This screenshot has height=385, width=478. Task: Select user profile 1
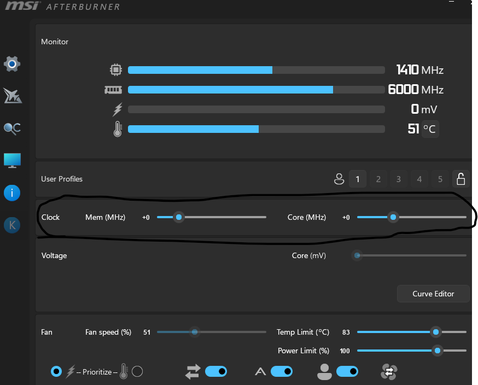[x=358, y=179]
